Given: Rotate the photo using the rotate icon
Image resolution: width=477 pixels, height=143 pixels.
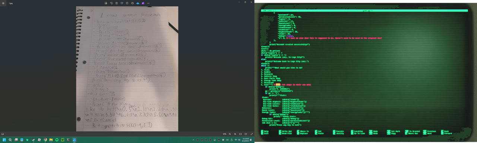Looking at the screenshot, I should coord(111,3).
